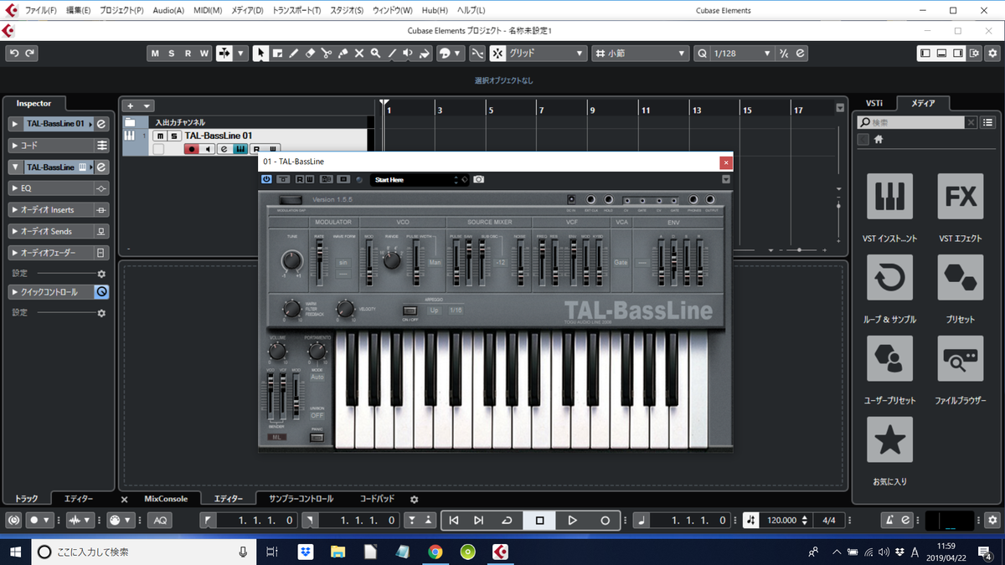
Task: Click the transport Stop button
Action: pyautogui.click(x=540, y=520)
